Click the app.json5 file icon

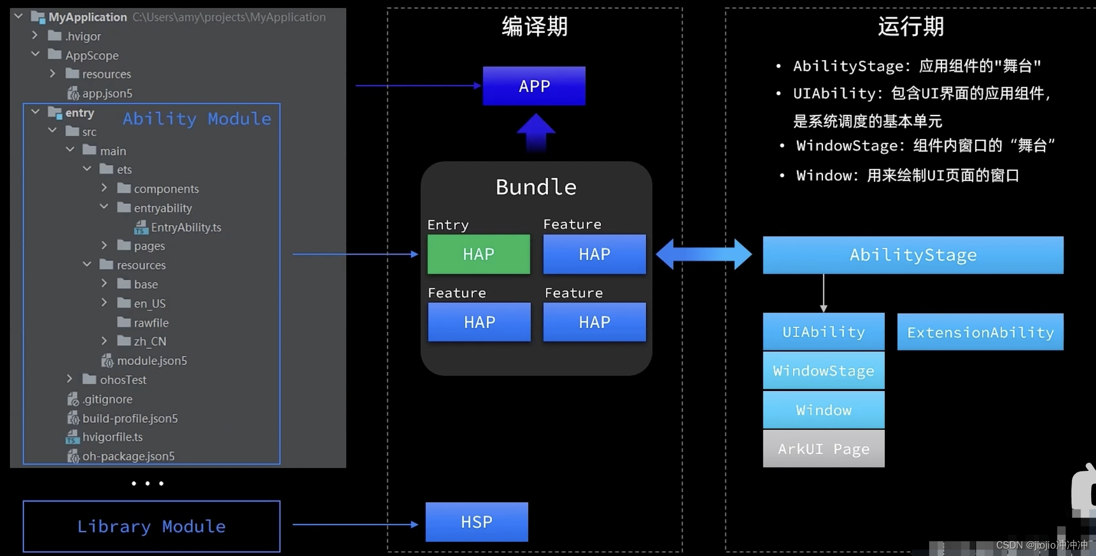point(73,93)
